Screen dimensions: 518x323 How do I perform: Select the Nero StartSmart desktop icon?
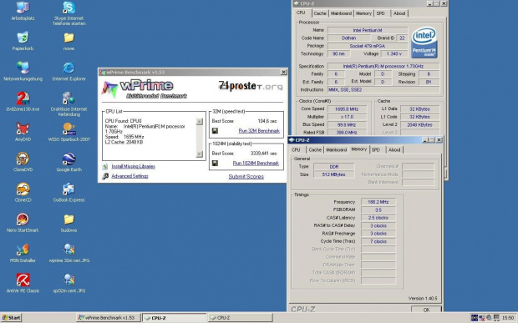tap(23, 220)
